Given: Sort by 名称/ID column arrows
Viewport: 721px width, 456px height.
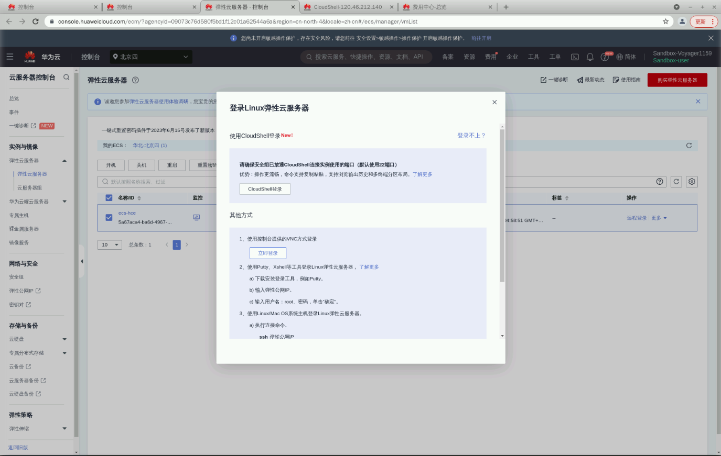Looking at the screenshot, I should point(139,198).
